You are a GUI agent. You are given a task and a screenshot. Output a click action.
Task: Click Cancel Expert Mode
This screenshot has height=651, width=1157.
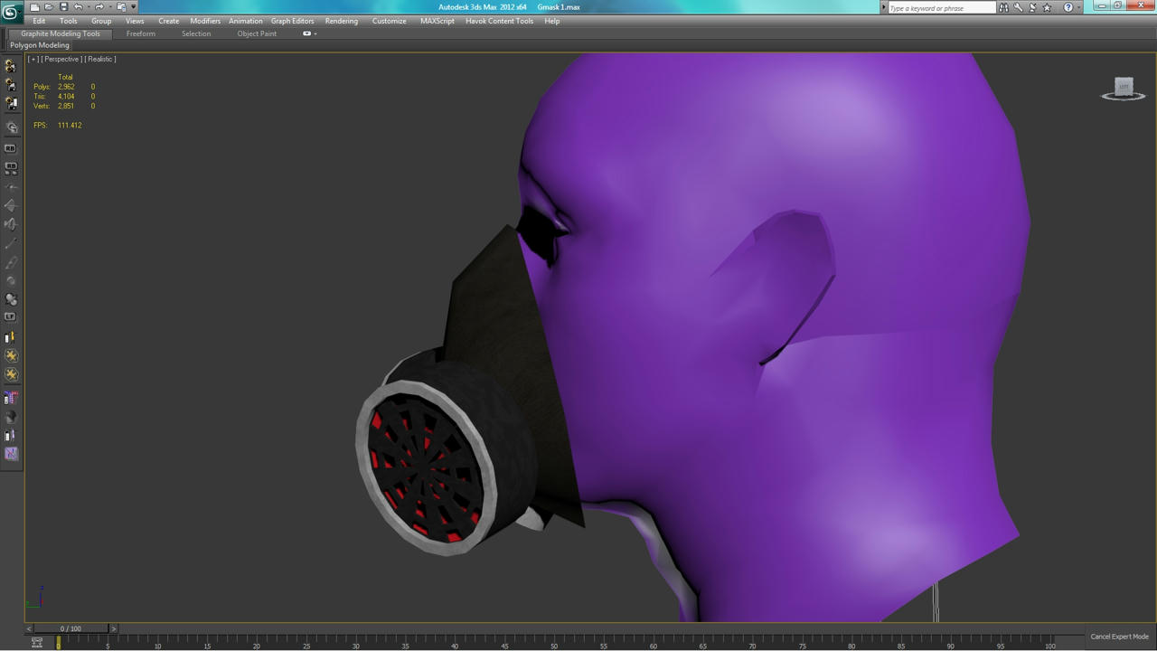point(1119,637)
